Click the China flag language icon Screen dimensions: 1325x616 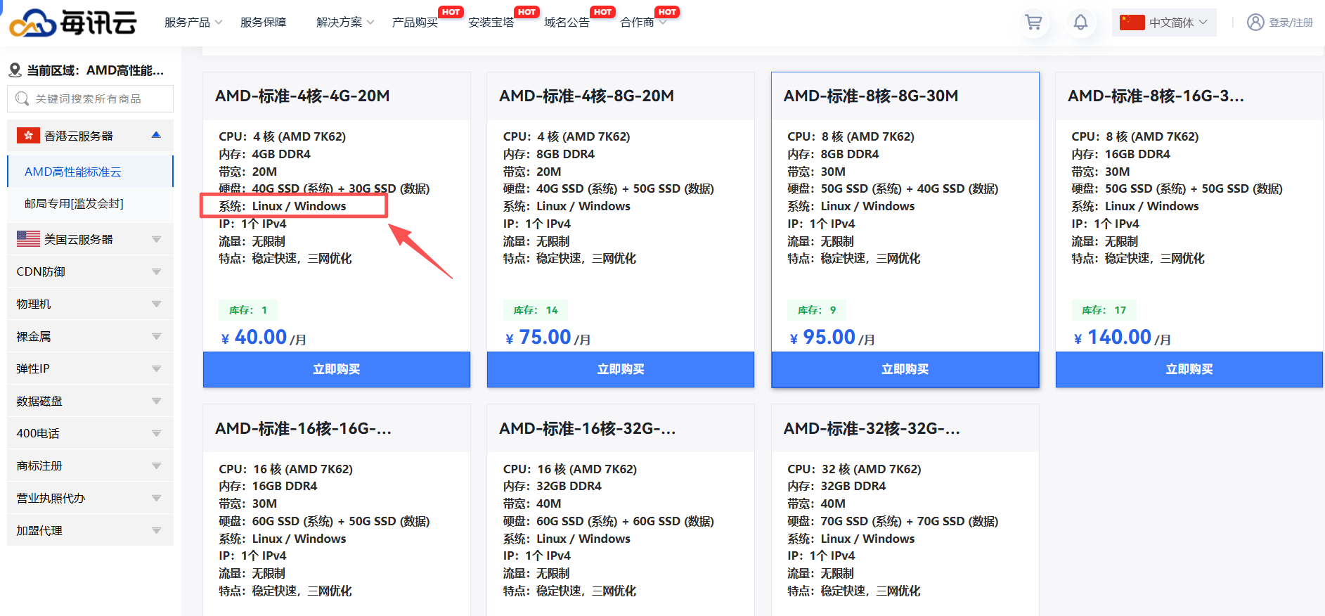1132,23
